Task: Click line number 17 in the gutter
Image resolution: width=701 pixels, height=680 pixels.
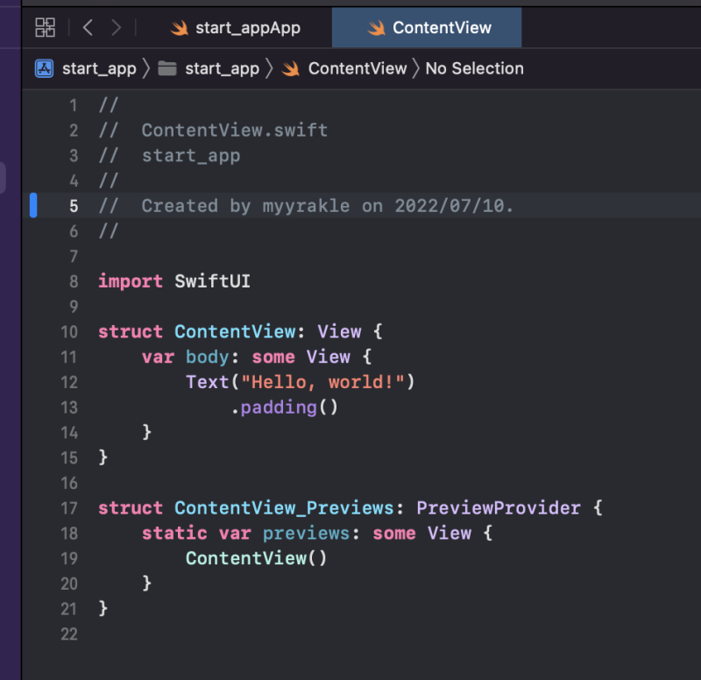Action: [69, 508]
